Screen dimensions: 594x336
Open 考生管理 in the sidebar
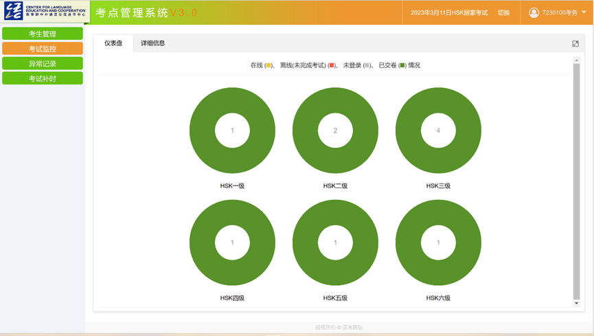pyautogui.click(x=43, y=34)
